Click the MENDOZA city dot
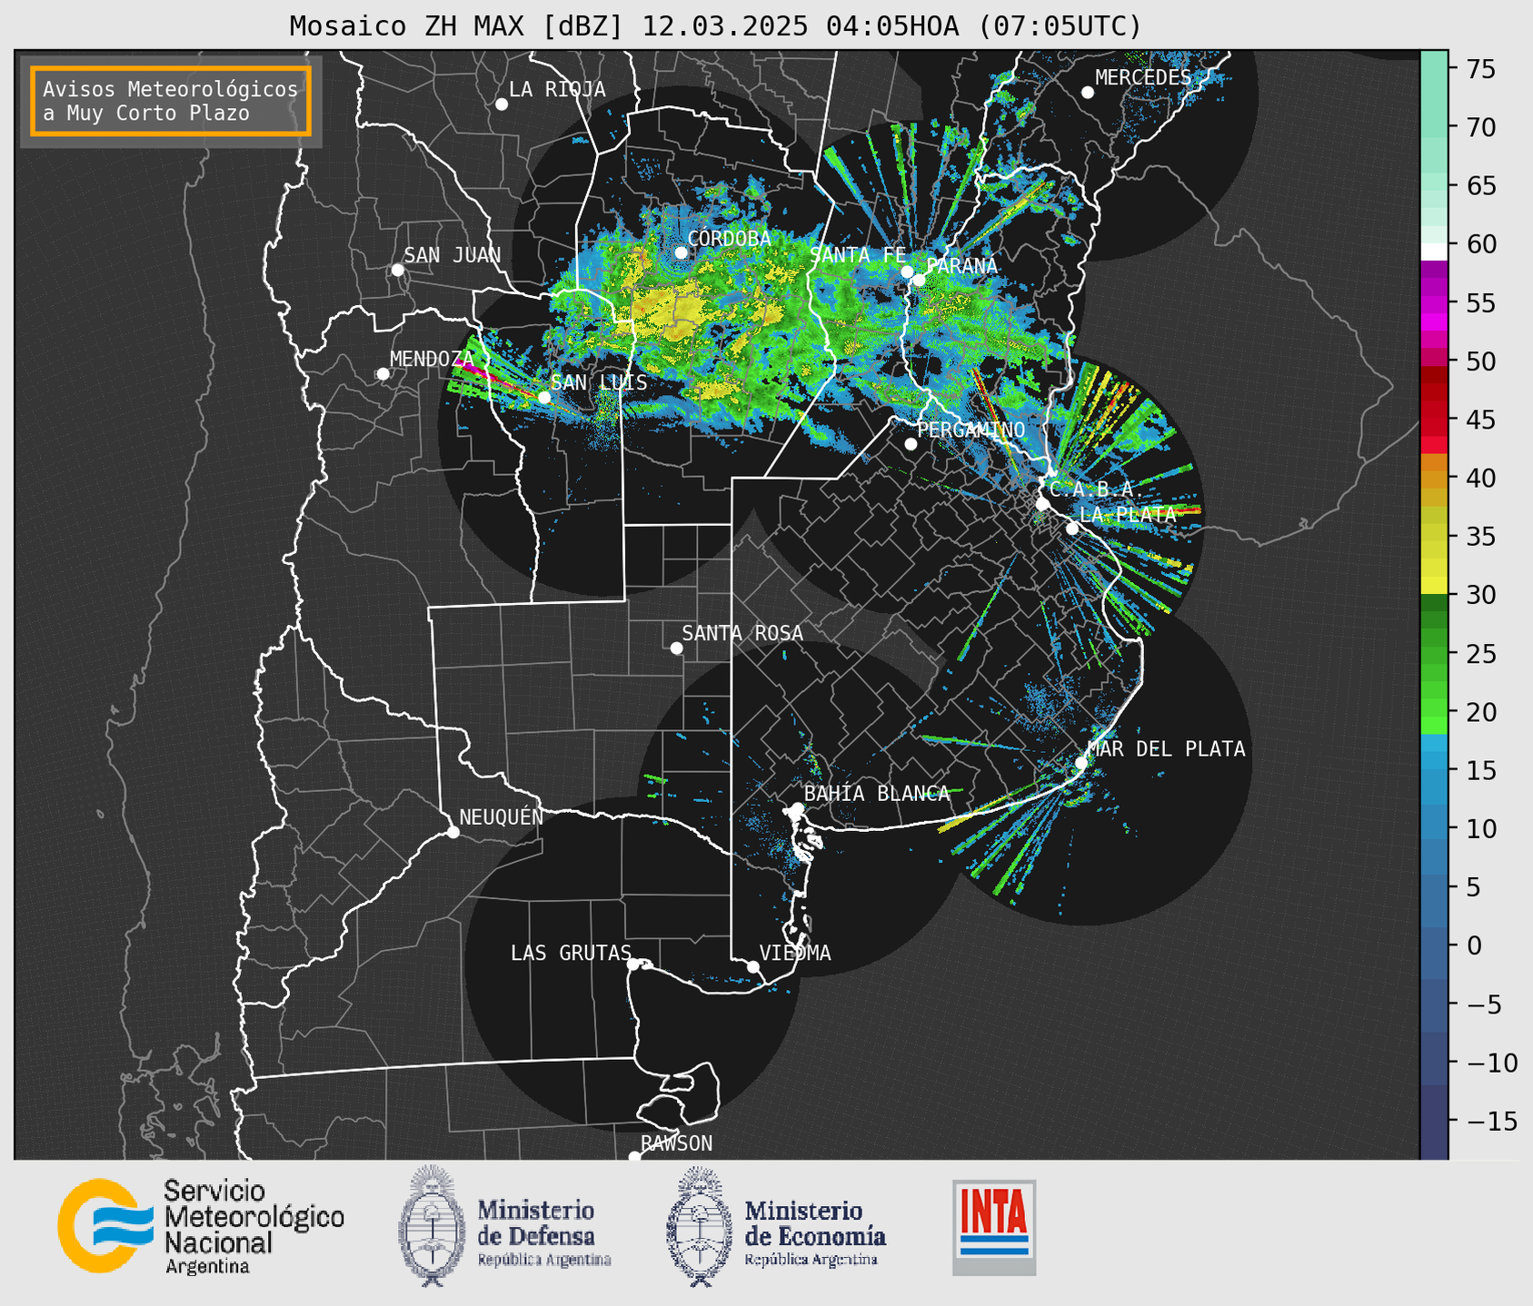1533x1306 pixels. click(383, 374)
